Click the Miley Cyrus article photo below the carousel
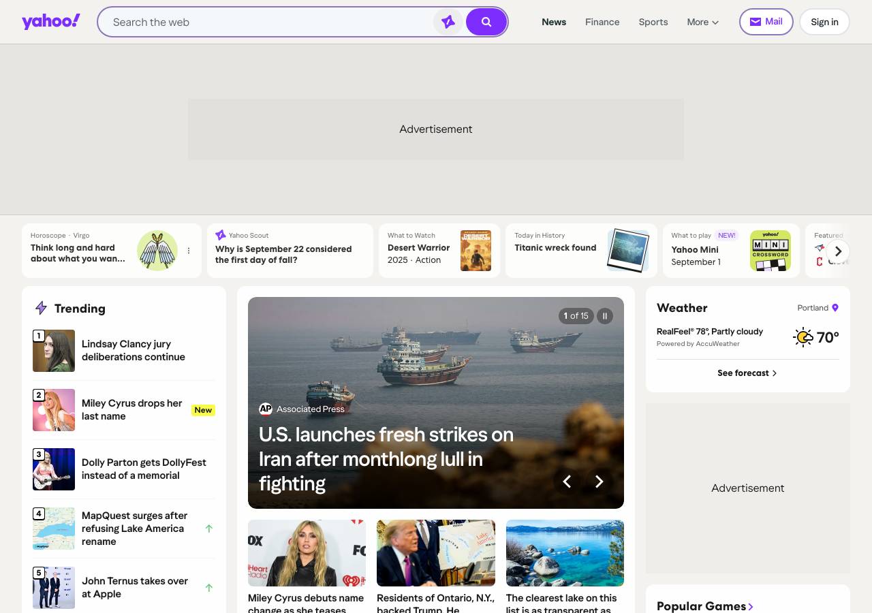Screen dimensions: 872x613 tap(307, 553)
